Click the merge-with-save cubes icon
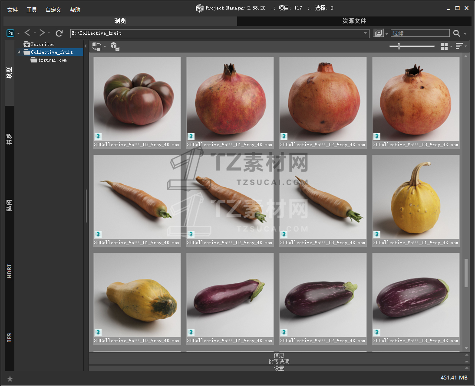Image resolution: width=475 pixels, height=386 pixels. pyautogui.click(x=115, y=46)
